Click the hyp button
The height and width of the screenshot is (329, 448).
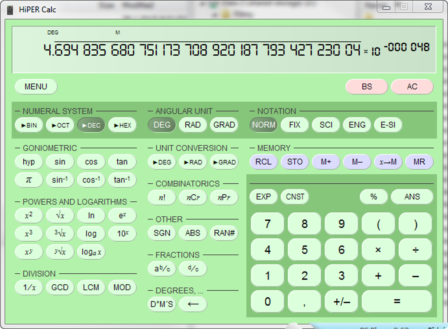[29, 162]
